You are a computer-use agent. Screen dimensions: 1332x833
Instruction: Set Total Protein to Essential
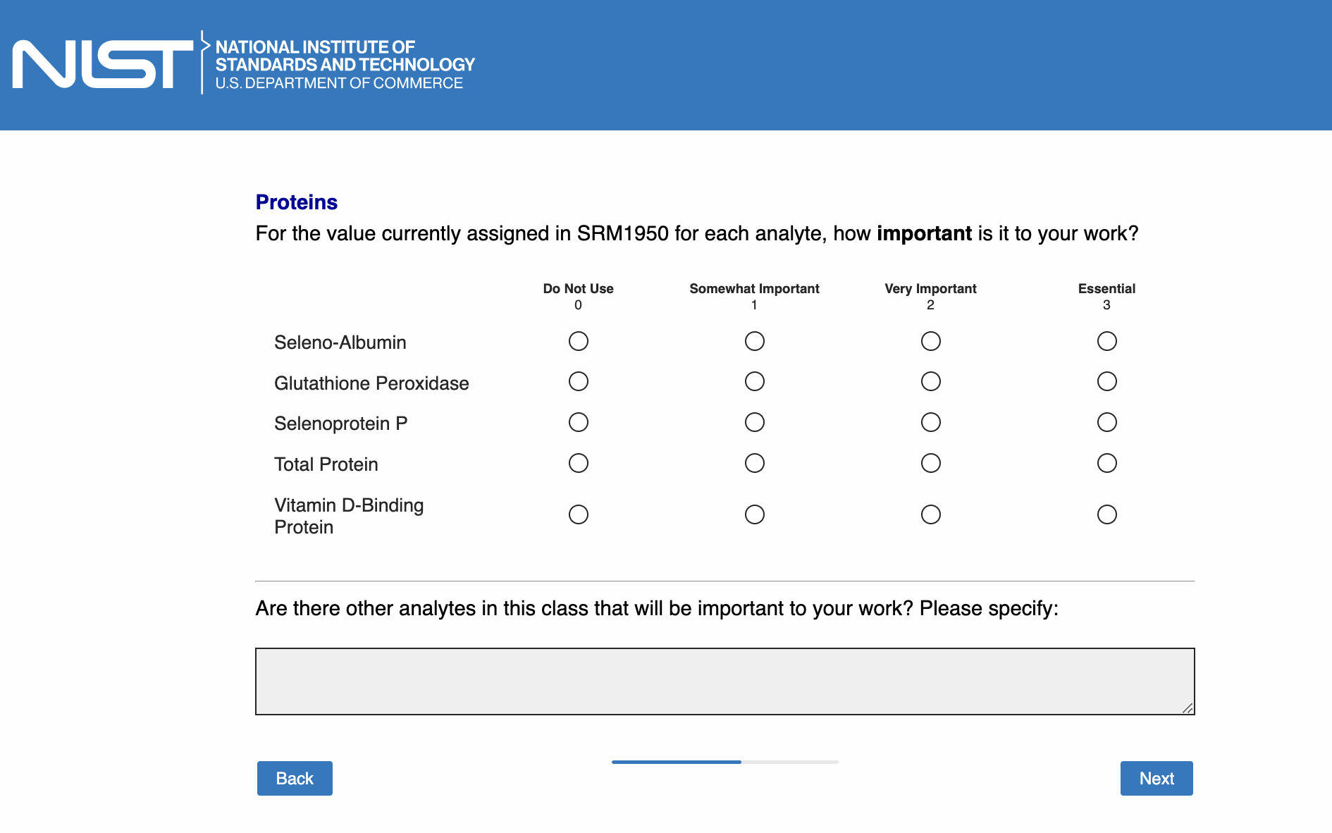(x=1106, y=463)
